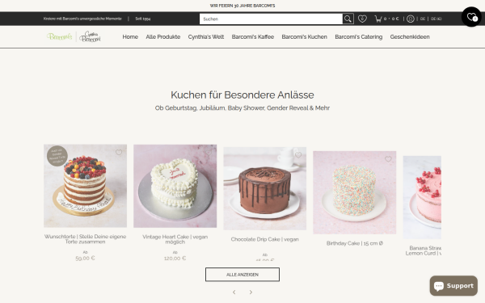Add Birthday Cake to wishlist heart

tap(388, 159)
